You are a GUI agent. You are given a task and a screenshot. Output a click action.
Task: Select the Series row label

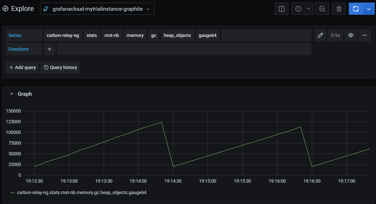point(15,35)
